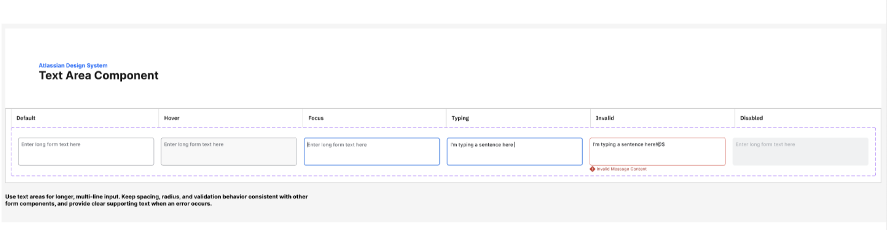Open the Atlassian Design System link
Screen dimensions: 887x230
[x=73, y=66]
